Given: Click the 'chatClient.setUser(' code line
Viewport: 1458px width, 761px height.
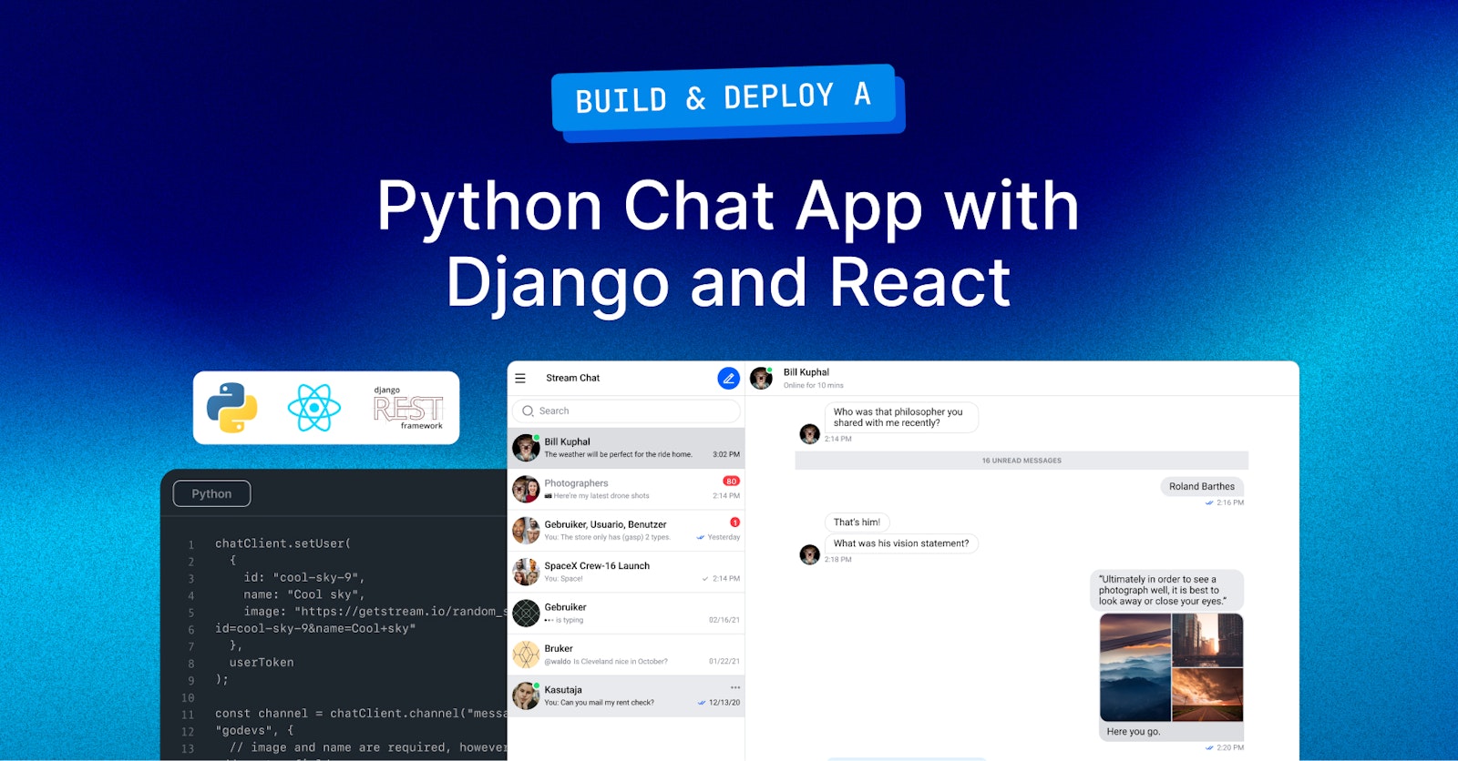Looking at the screenshot, I should (x=282, y=543).
